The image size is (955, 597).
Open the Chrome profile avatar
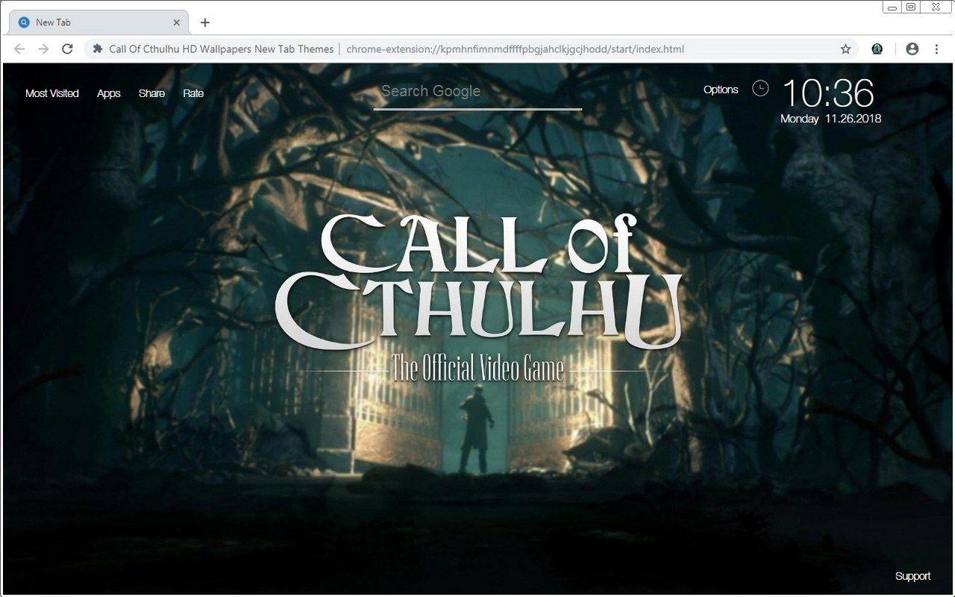tap(912, 49)
